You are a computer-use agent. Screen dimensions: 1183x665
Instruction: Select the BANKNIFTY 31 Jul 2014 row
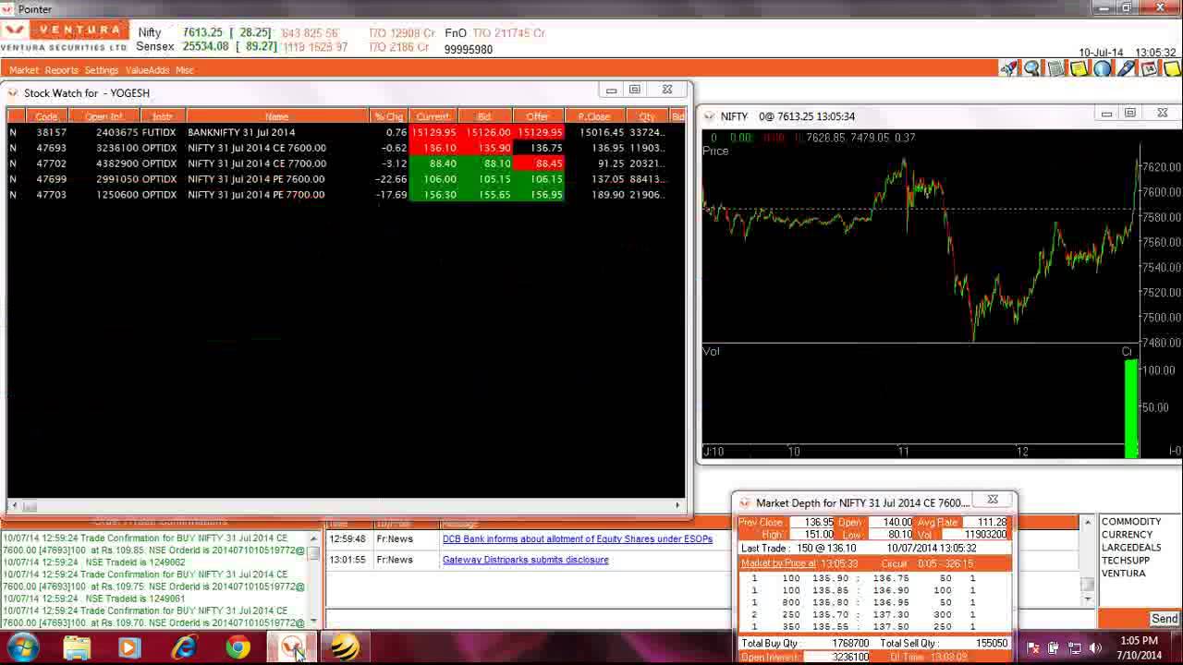pyautogui.click(x=346, y=132)
